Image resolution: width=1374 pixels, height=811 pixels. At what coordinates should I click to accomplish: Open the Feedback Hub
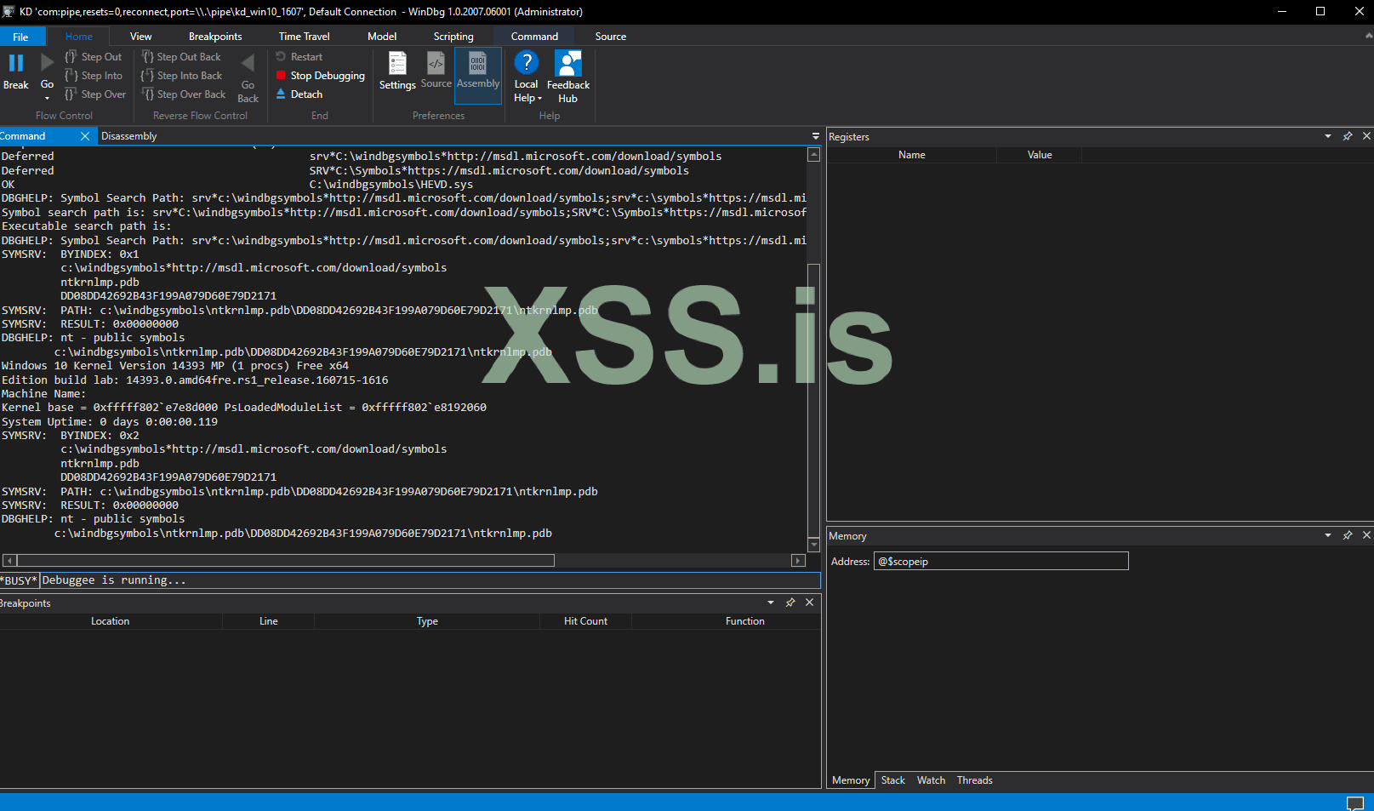567,65
